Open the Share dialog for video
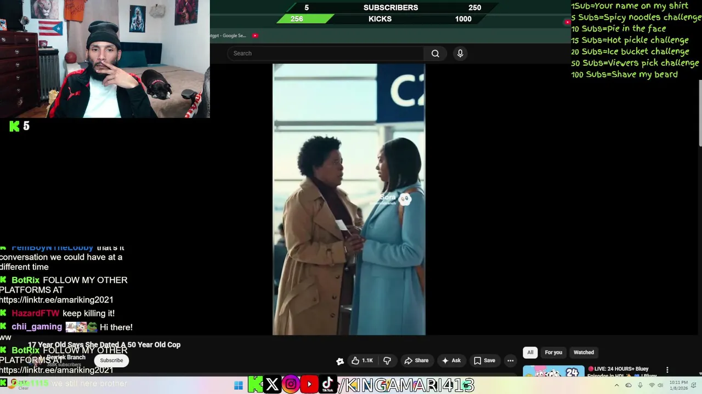The height and width of the screenshot is (394, 702). [x=416, y=360]
